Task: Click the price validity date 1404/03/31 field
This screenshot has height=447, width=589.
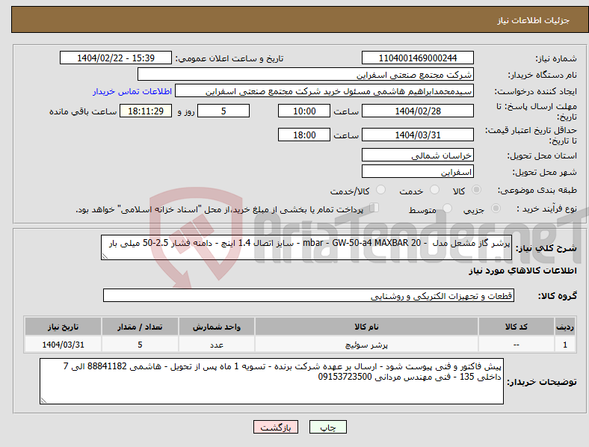Action: point(417,135)
